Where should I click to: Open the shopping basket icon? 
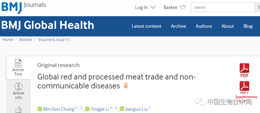[x=183, y=7]
